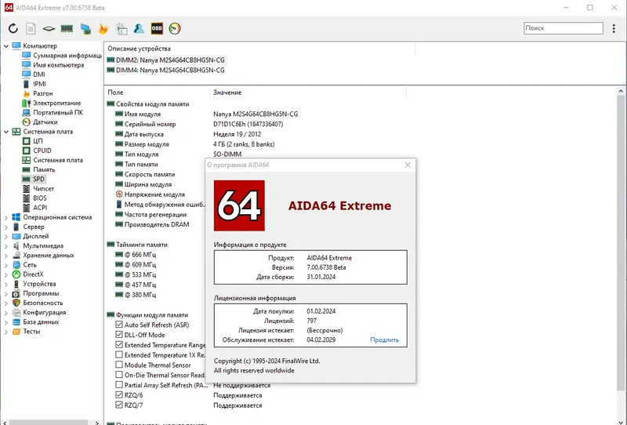Toggle Extended Temperature Range checkbox
627x425 pixels.
click(119, 344)
